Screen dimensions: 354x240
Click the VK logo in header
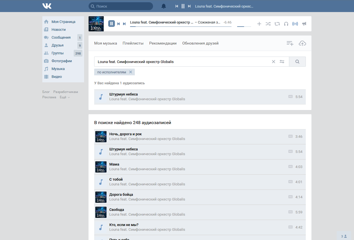(x=47, y=6)
